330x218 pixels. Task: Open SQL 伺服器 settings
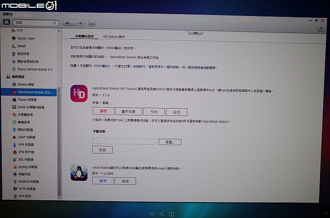pos(23,159)
